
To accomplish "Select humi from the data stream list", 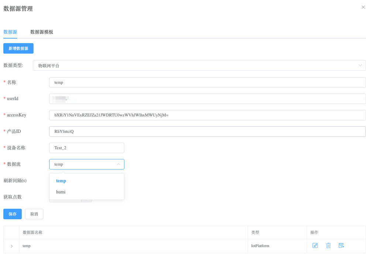I will [61, 192].
